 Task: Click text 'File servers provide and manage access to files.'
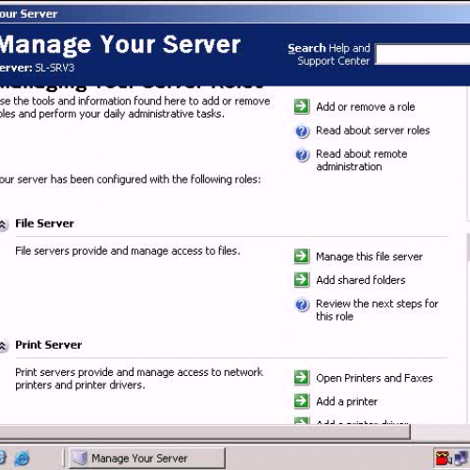point(128,251)
